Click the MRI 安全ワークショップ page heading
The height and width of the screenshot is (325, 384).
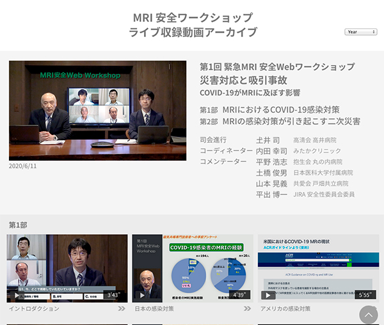tap(192, 17)
